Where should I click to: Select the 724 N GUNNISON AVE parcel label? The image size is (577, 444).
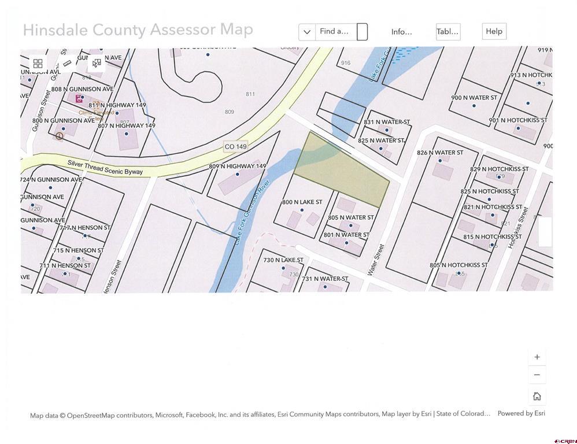pyautogui.click(x=51, y=180)
